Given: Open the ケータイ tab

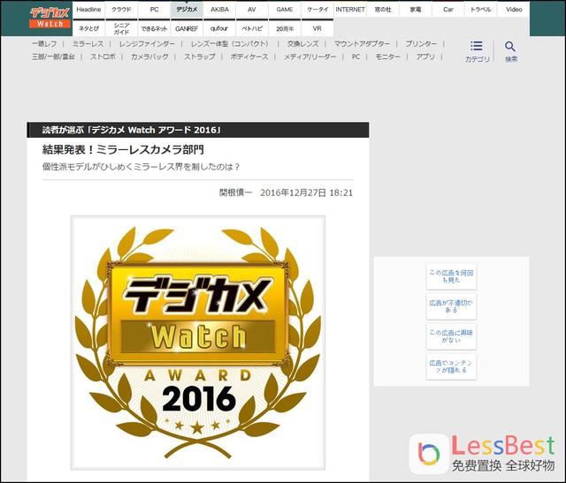Looking at the screenshot, I should [317, 10].
